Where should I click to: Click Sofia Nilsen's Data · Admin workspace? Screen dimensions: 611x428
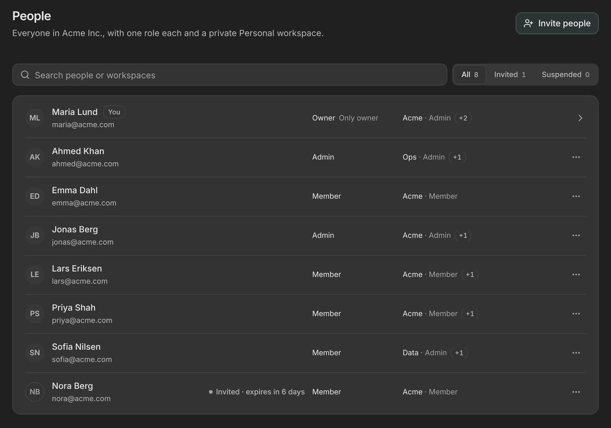425,353
